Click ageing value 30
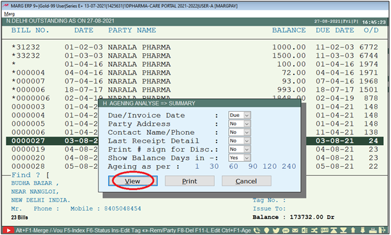 pos(214,166)
